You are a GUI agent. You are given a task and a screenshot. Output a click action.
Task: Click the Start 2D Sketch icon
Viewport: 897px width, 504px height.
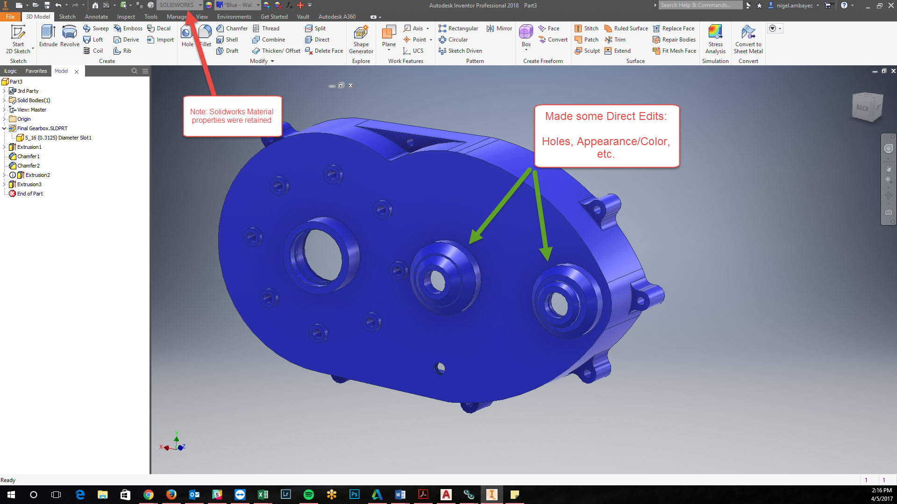pos(18,35)
